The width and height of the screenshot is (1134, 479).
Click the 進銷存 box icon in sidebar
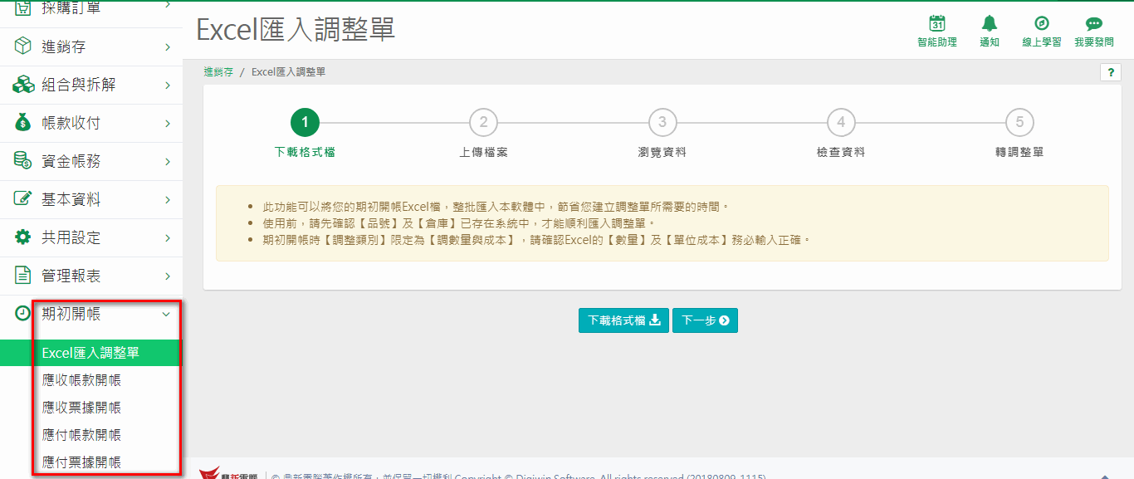click(23, 46)
